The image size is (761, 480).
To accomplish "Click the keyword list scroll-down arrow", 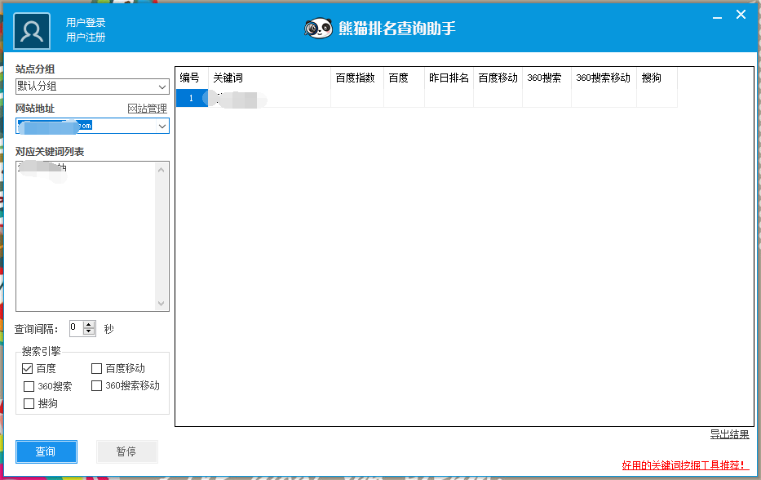I will [161, 304].
